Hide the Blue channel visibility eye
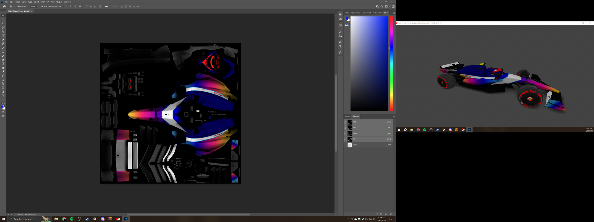Image resolution: width=594 pixels, height=222 pixels. 345,139
